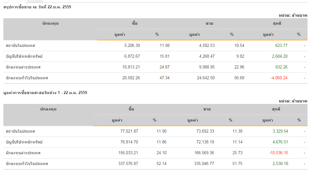The height and width of the screenshot is (173, 310).
Task: Click the buy percentage 47.34
Action: click(165, 78)
